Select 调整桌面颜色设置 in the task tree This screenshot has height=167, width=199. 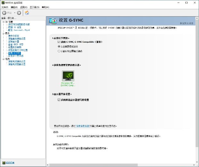pos(17,39)
